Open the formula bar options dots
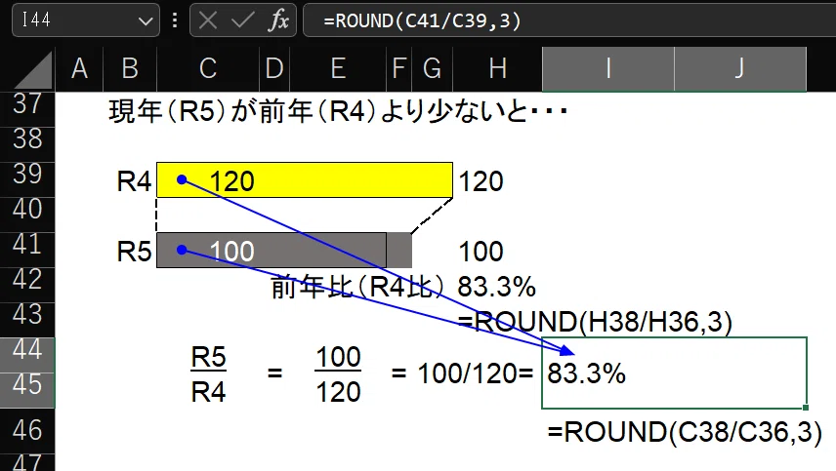 pos(175,20)
